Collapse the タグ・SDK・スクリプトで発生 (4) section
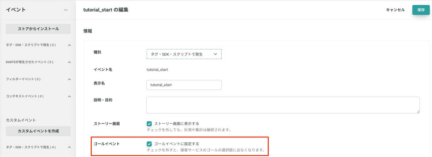432x157 pixels. 70,147
